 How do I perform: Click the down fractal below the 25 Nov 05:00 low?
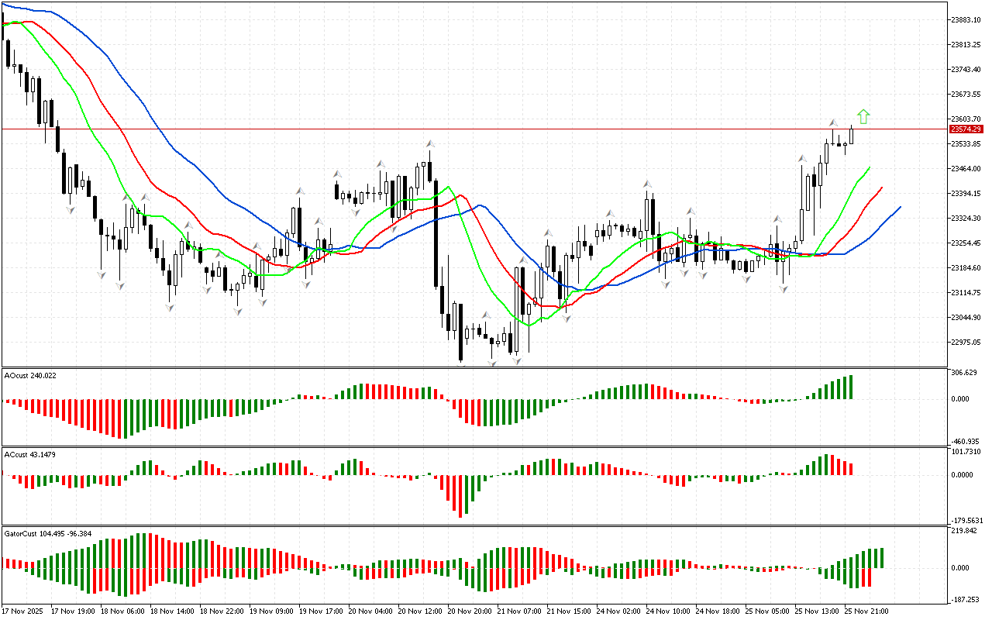(x=784, y=289)
